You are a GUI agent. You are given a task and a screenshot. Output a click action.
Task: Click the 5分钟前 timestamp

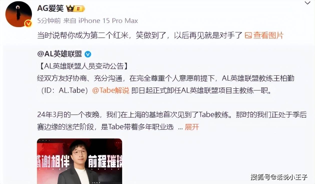pyautogui.click(x=49, y=21)
